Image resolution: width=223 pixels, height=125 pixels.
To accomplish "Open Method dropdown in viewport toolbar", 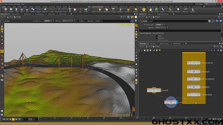I will point(69,21).
